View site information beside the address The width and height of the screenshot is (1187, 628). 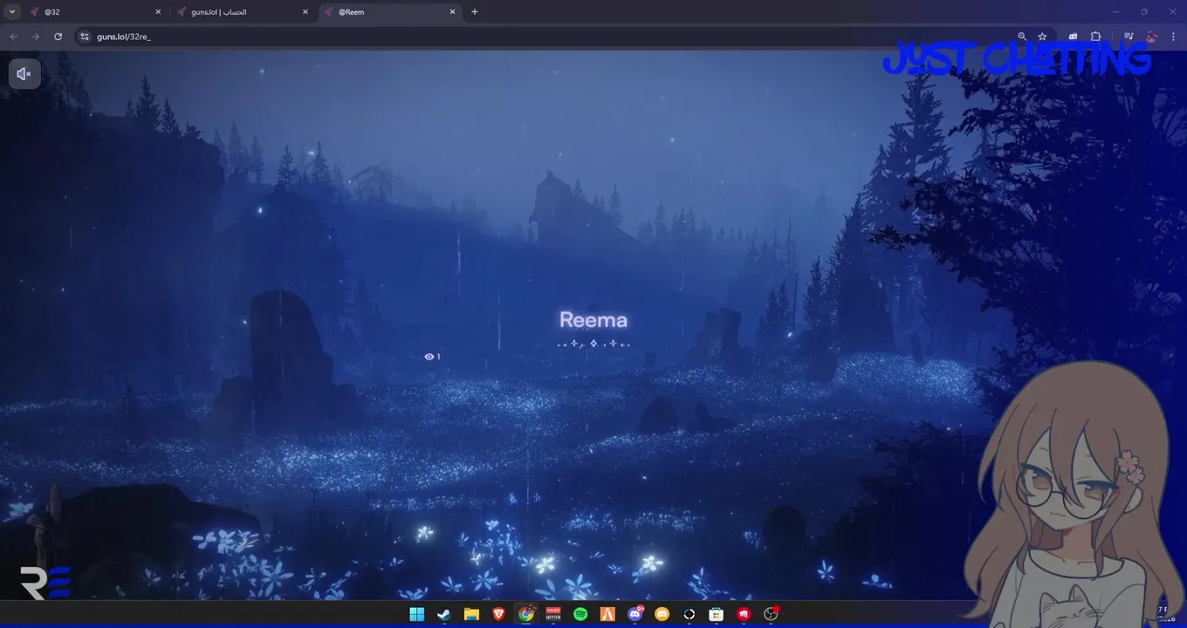85,37
